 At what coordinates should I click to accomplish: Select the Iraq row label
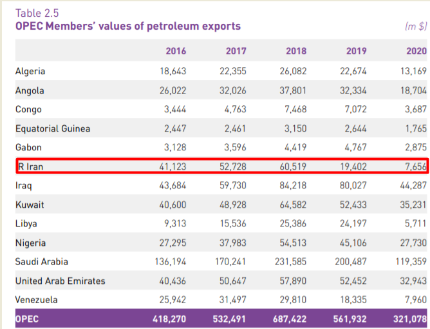[24, 186]
